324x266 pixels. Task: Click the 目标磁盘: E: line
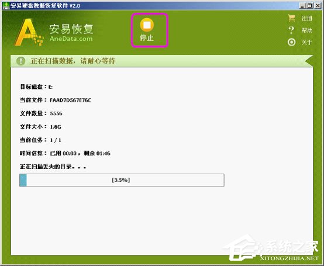(x=36, y=87)
